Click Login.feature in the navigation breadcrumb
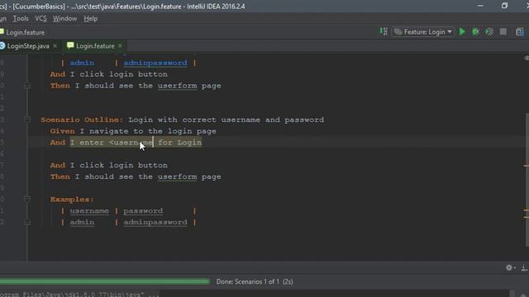The image size is (529, 297). point(26,32)
